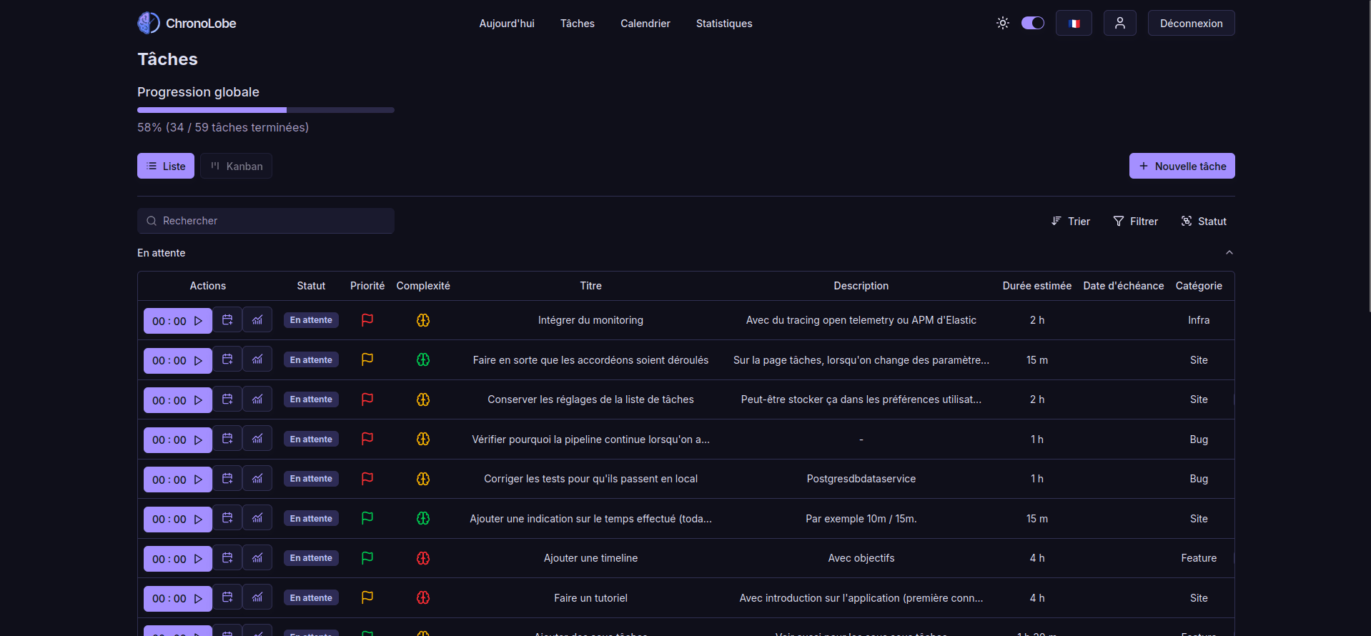The height and width of the screenshot is (636, 1371).
Task: Open the Filtrer filter dropdown
Action: click(1135, 222)
